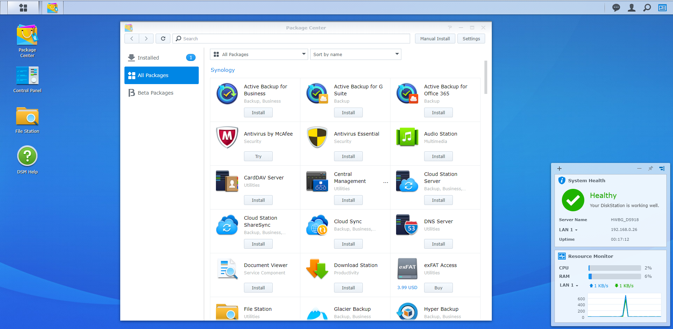The width and height of the screenshot is (673, 329).
Task: Refresh the Package Center list
Action: click(x=163, y=39)
